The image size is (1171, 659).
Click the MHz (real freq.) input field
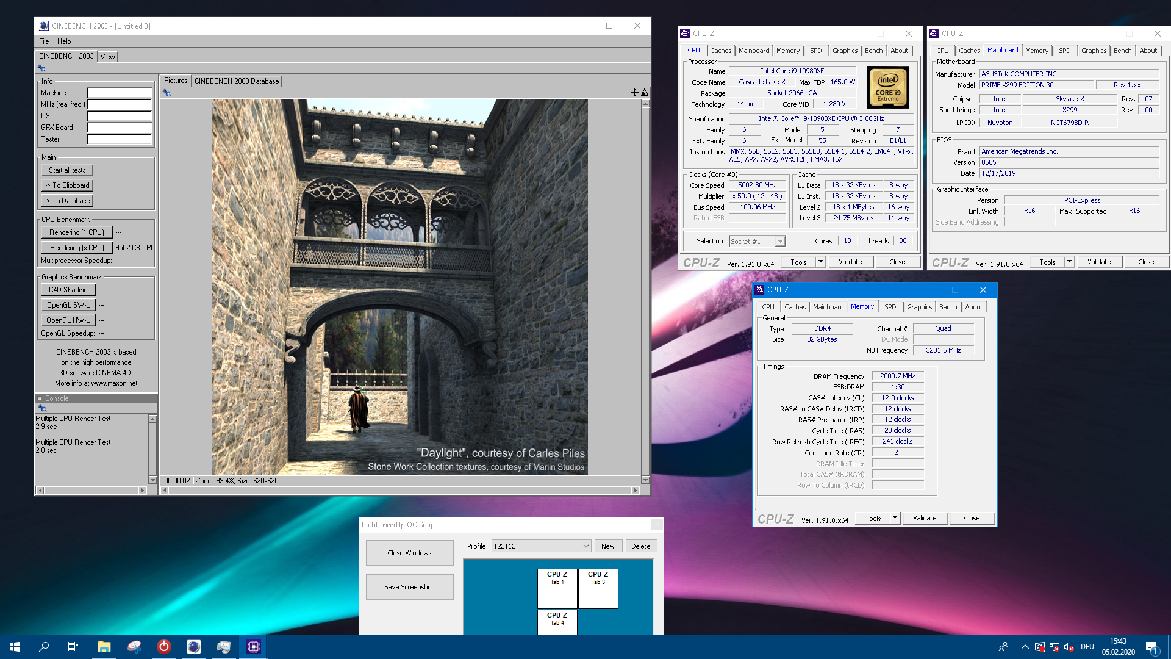(x=119, y=104)
